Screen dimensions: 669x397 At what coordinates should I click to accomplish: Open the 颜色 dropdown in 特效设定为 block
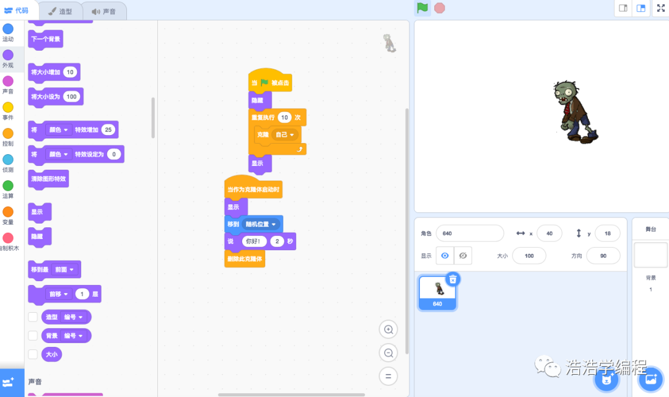(58, 154)
